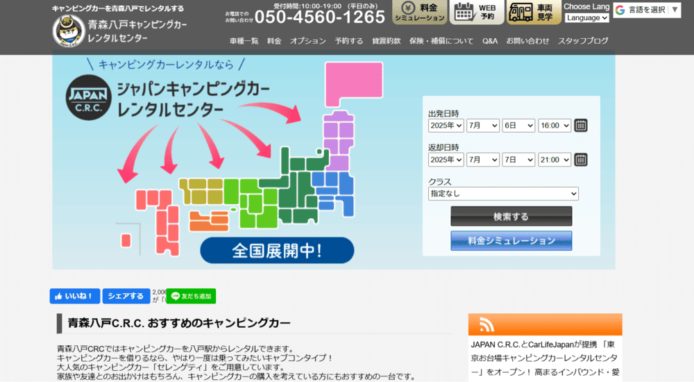694x382 pixels.
Task: Open the 車両見学 camper van button
Action: pyautogui.click(x=533, y=12)
